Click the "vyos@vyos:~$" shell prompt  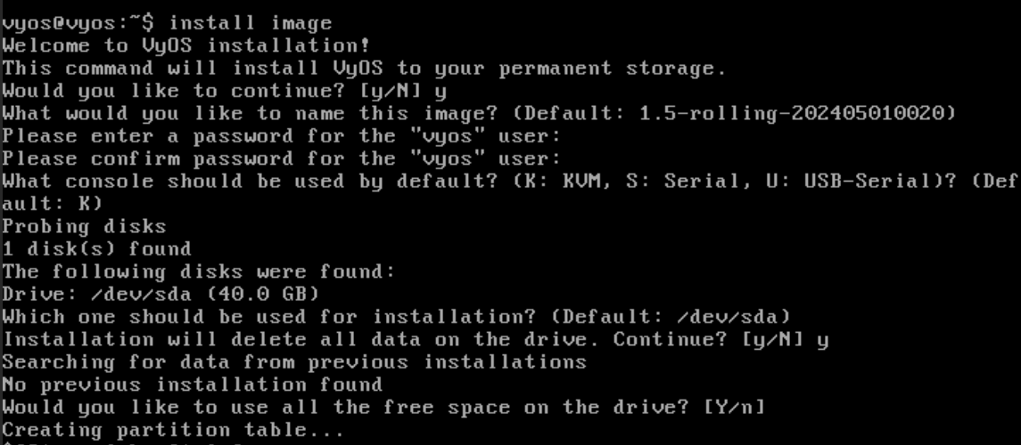(69, 22)
